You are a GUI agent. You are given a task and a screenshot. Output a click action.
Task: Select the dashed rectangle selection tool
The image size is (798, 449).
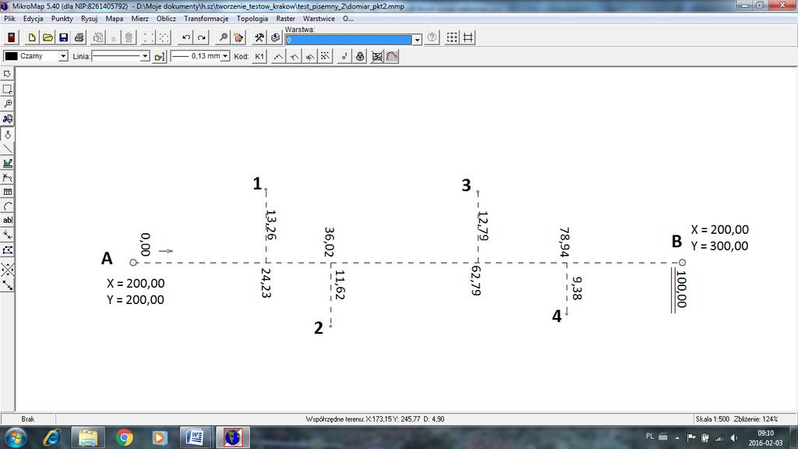(x=7, y=89)
